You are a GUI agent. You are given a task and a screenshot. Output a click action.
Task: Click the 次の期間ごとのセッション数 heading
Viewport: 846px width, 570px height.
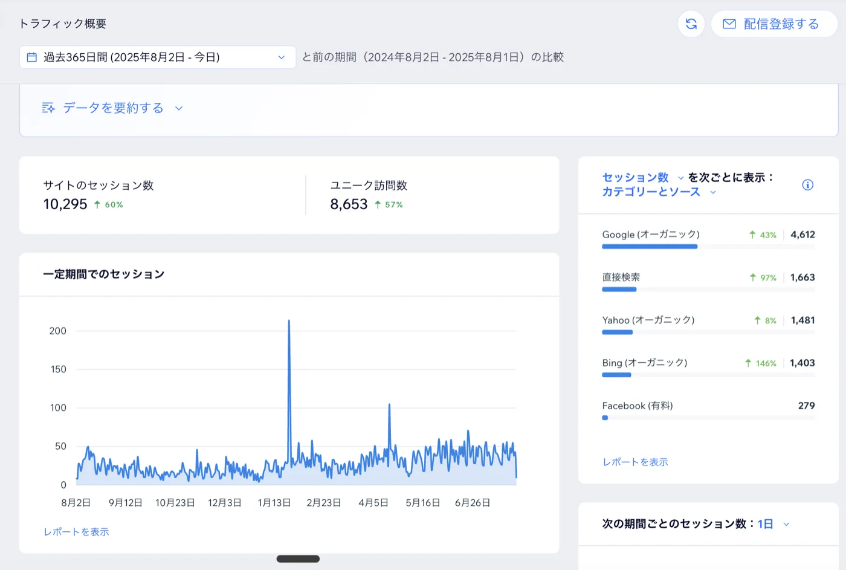tap(679, 524)
